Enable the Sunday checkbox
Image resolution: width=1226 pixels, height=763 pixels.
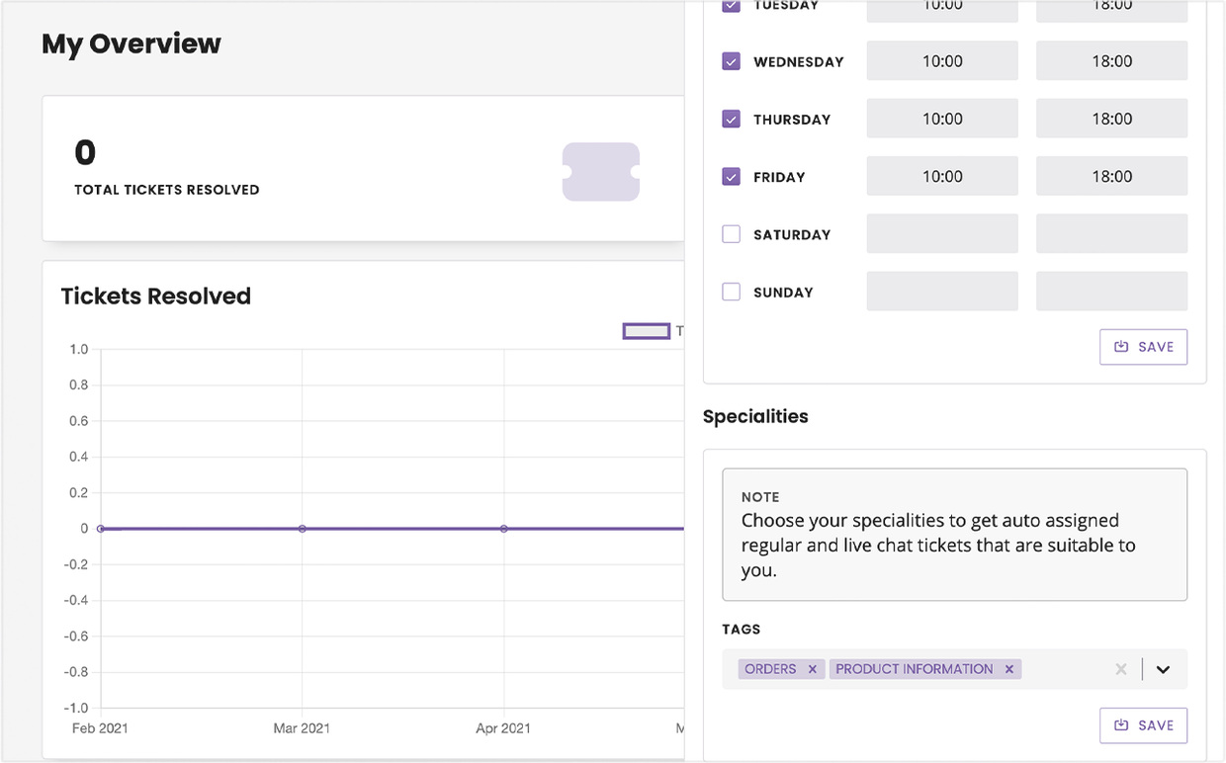[x=731, y=292]
